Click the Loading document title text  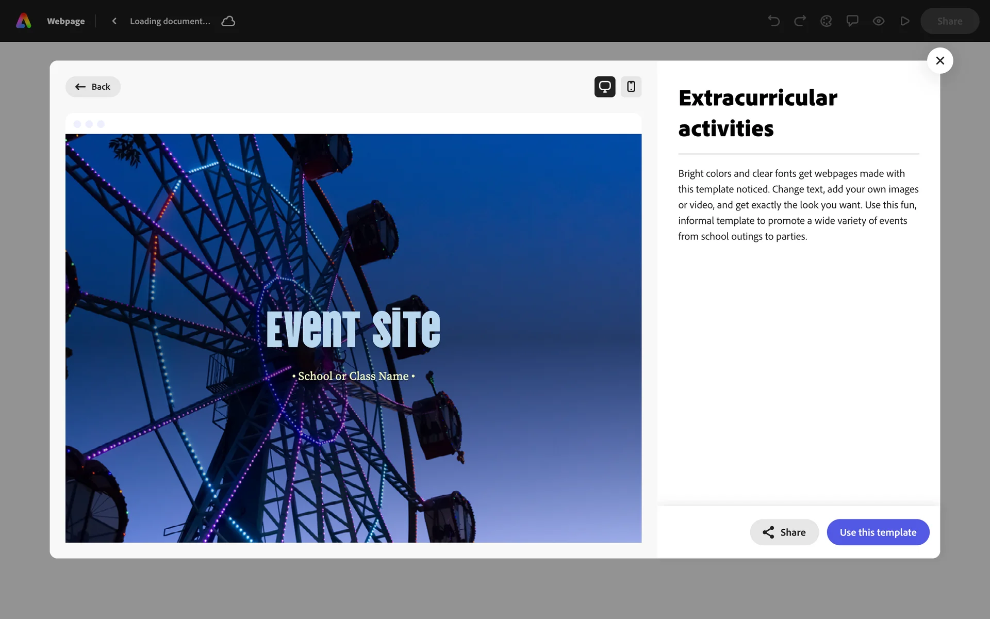tap(170, 21)
